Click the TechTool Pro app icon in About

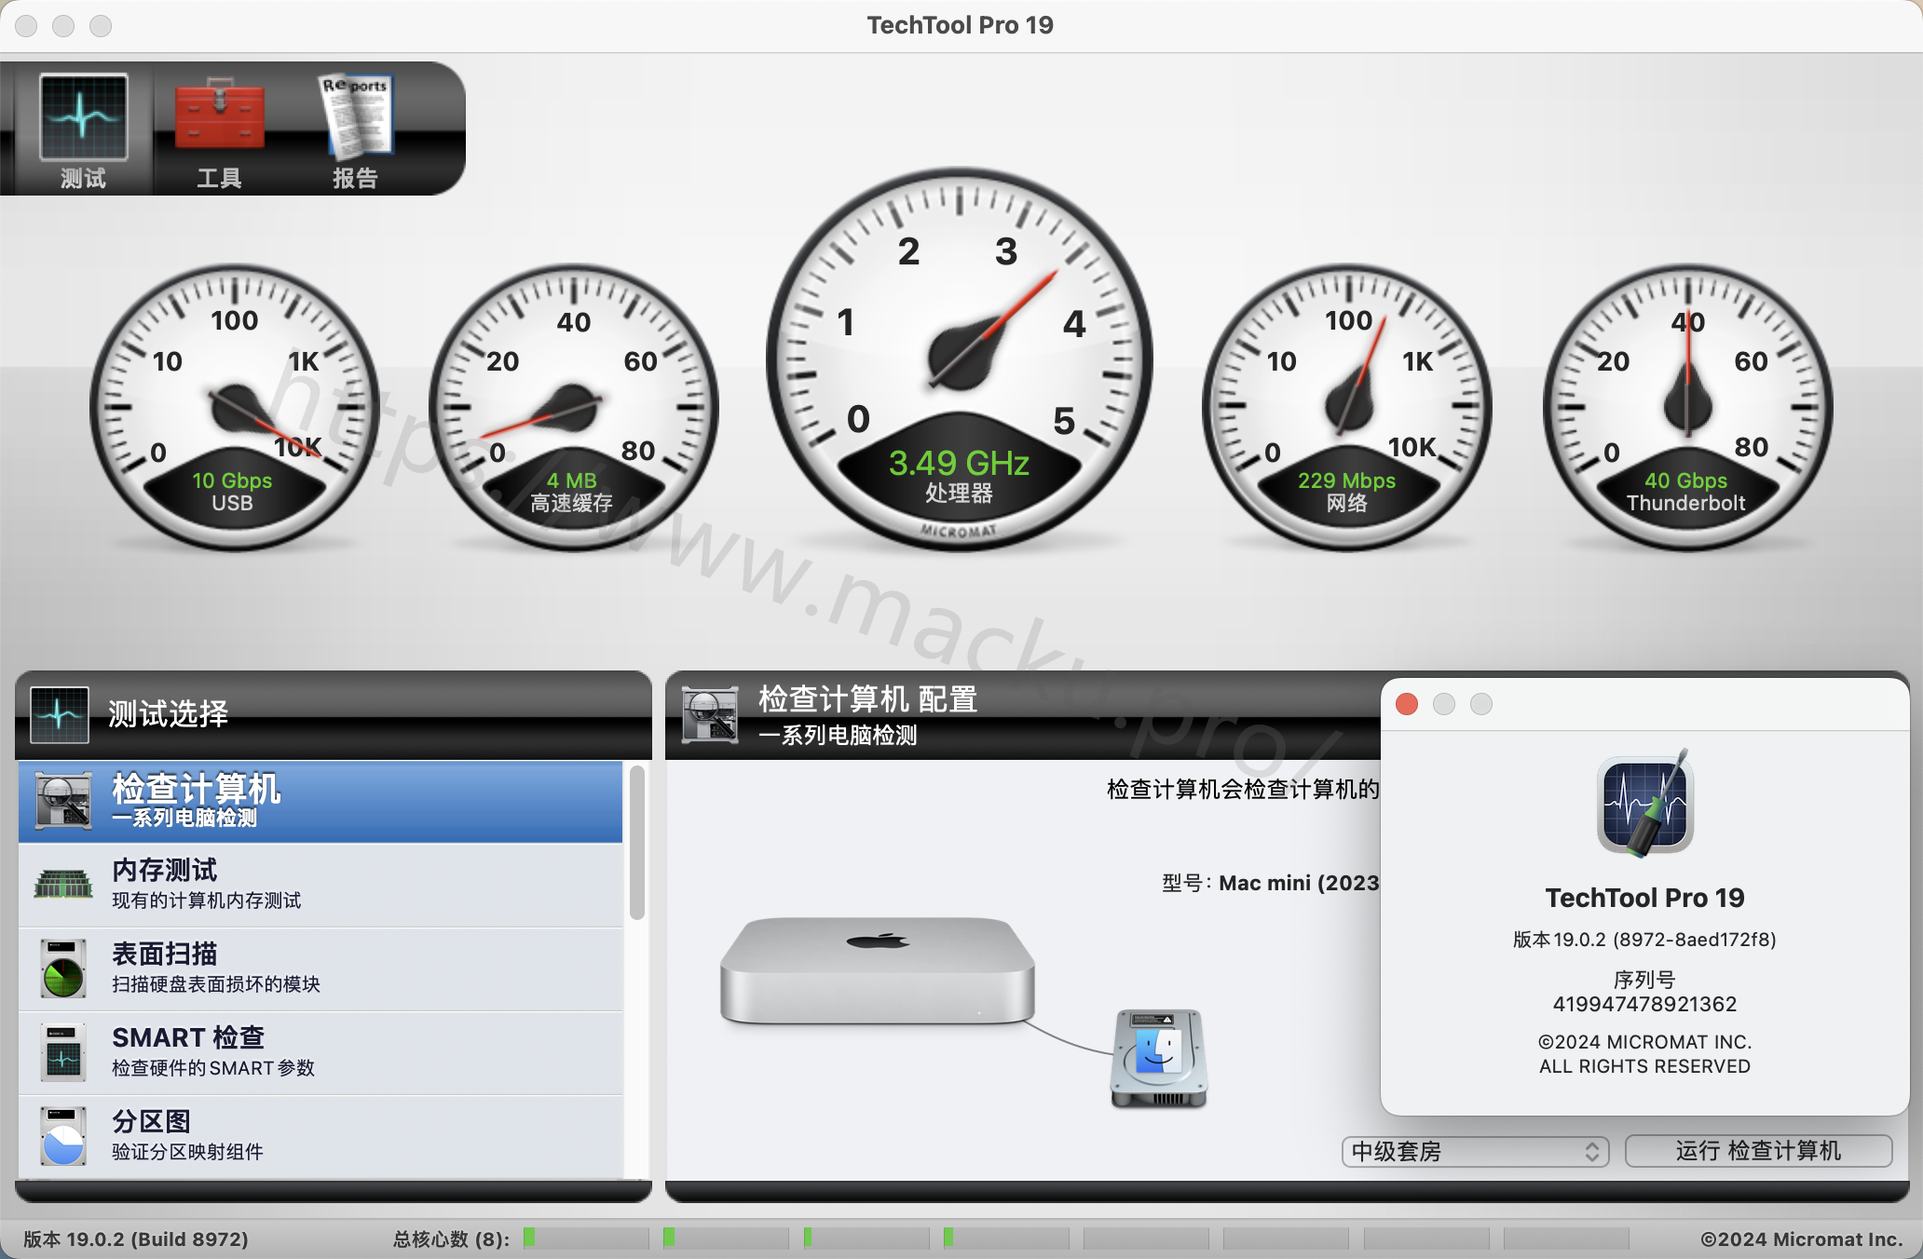(1645, 804)
